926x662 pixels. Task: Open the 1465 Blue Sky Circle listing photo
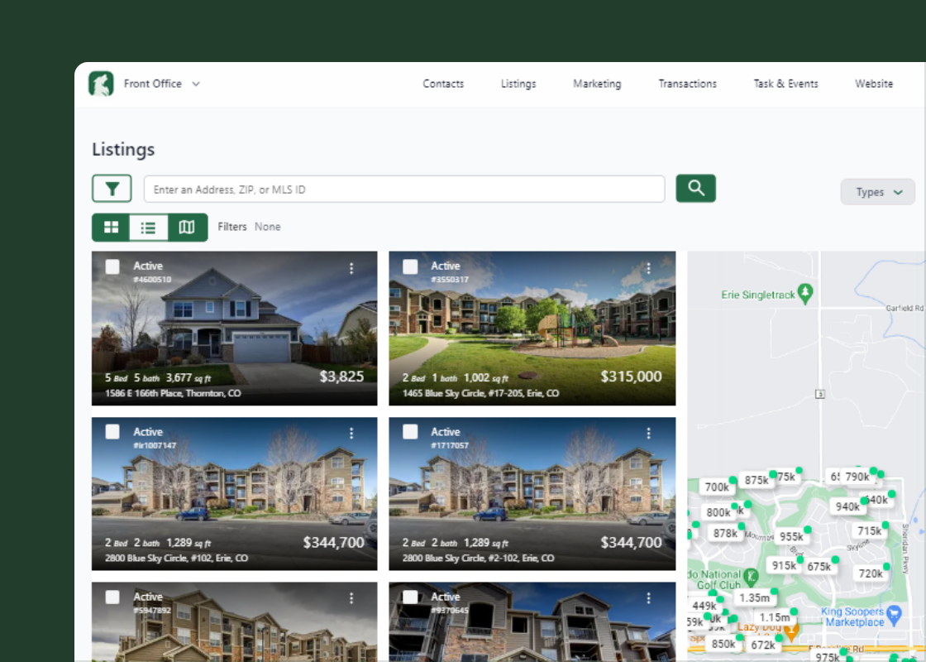pyautogui.click(x=532, y=329)
